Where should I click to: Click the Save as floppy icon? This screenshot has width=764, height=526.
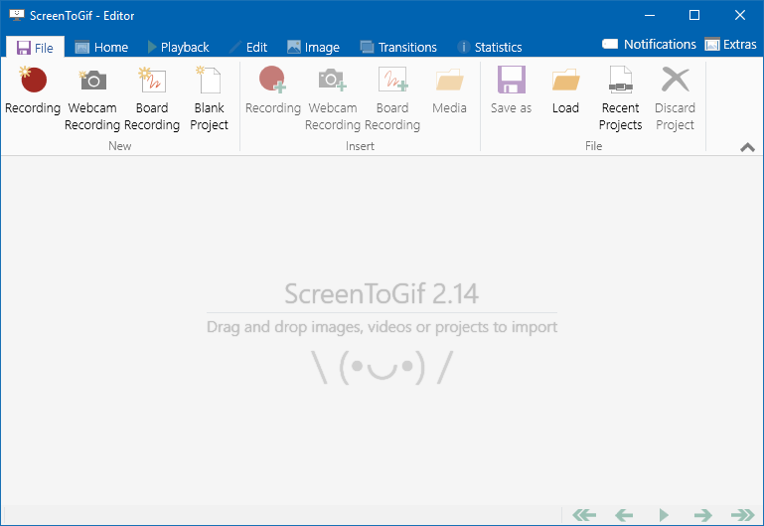point(511,90)
